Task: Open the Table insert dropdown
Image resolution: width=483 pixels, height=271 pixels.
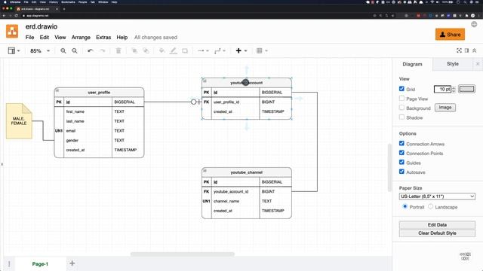Action: tap(262, 50)
